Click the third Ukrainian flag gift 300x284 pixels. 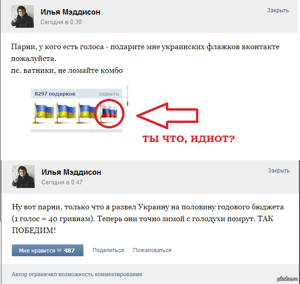[87, 113]
